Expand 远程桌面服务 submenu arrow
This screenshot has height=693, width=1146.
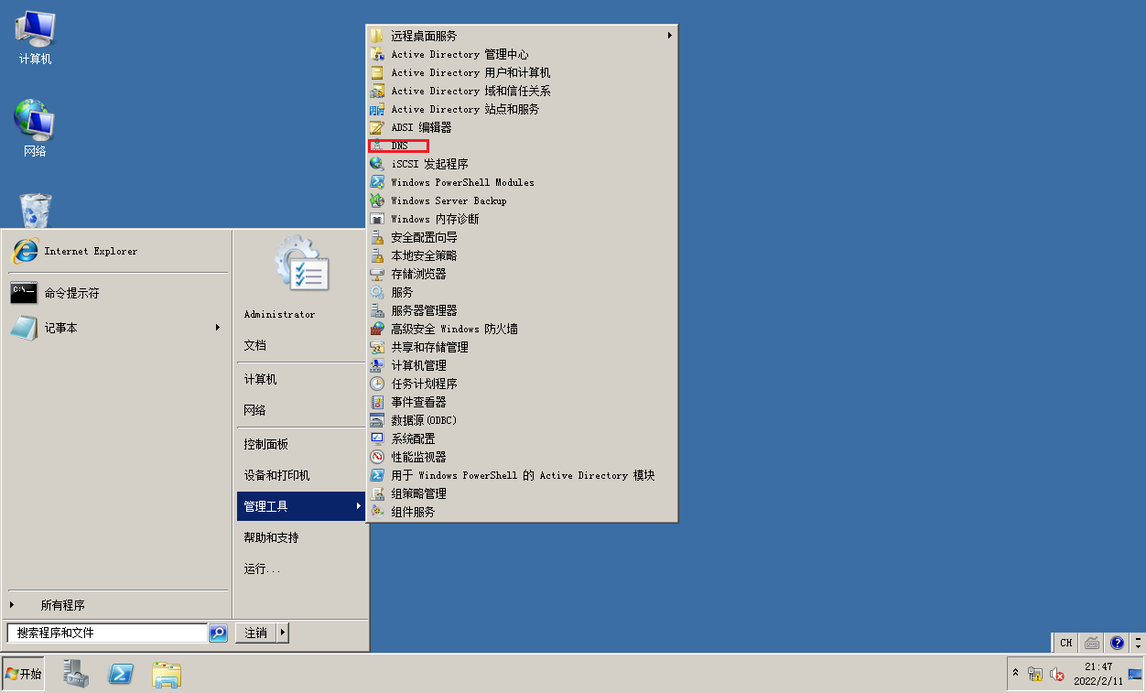click(x=669, y=36)
